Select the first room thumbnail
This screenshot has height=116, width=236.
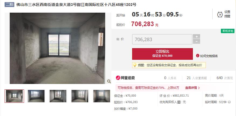click(x=14, y=96)
